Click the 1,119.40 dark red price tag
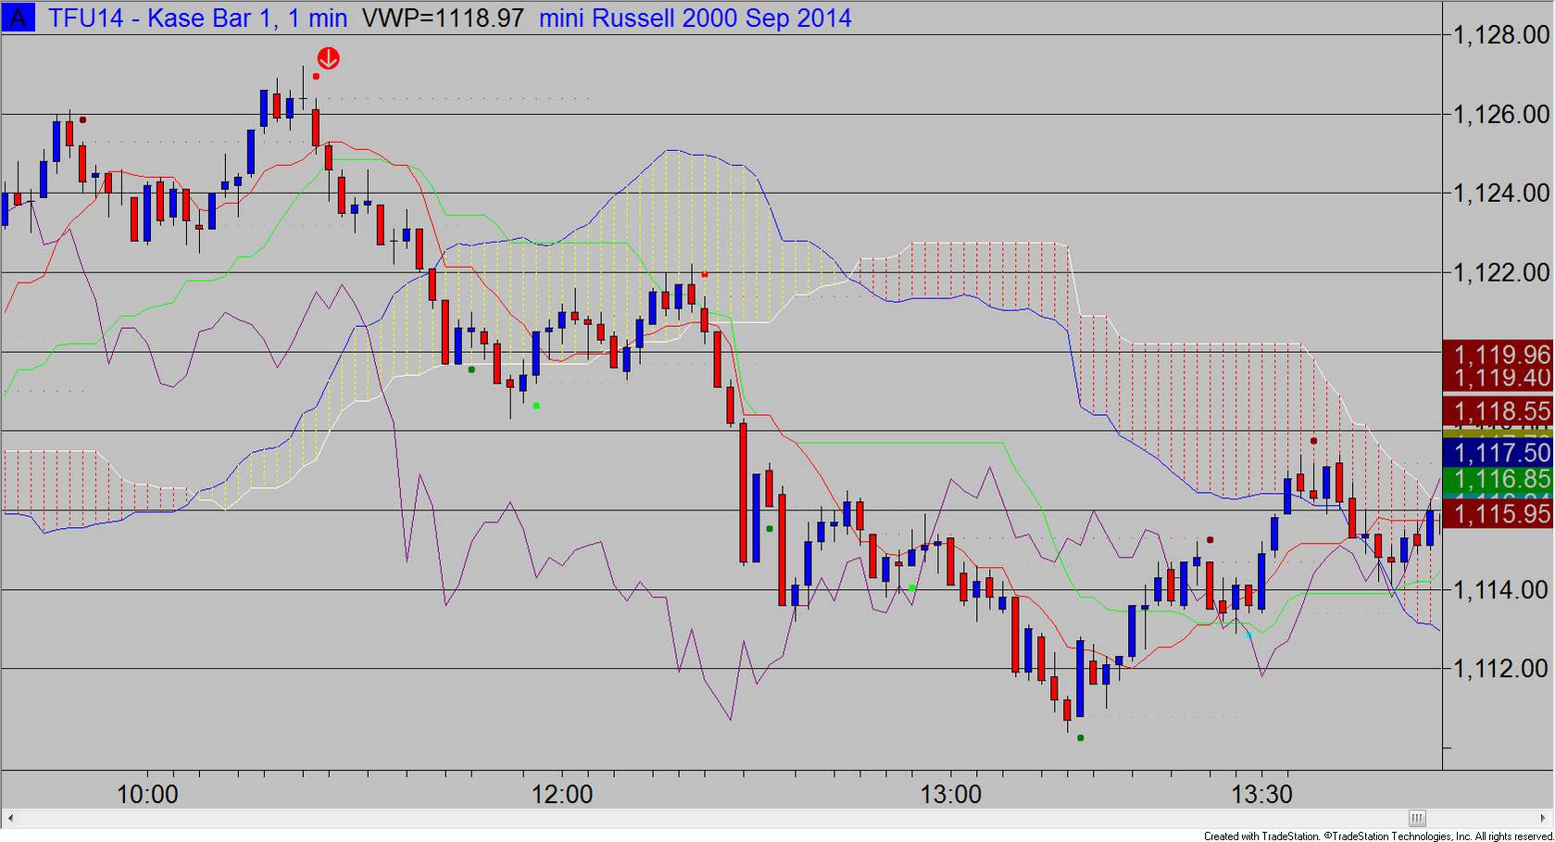The height and width of the screenshot is (842, 1555). click(x=1499, y=378)
